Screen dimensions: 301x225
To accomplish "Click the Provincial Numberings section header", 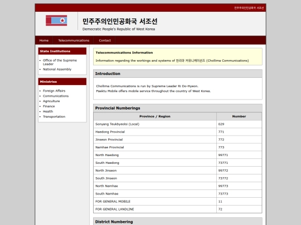I will pyautogui.click(x=178, y=108).
